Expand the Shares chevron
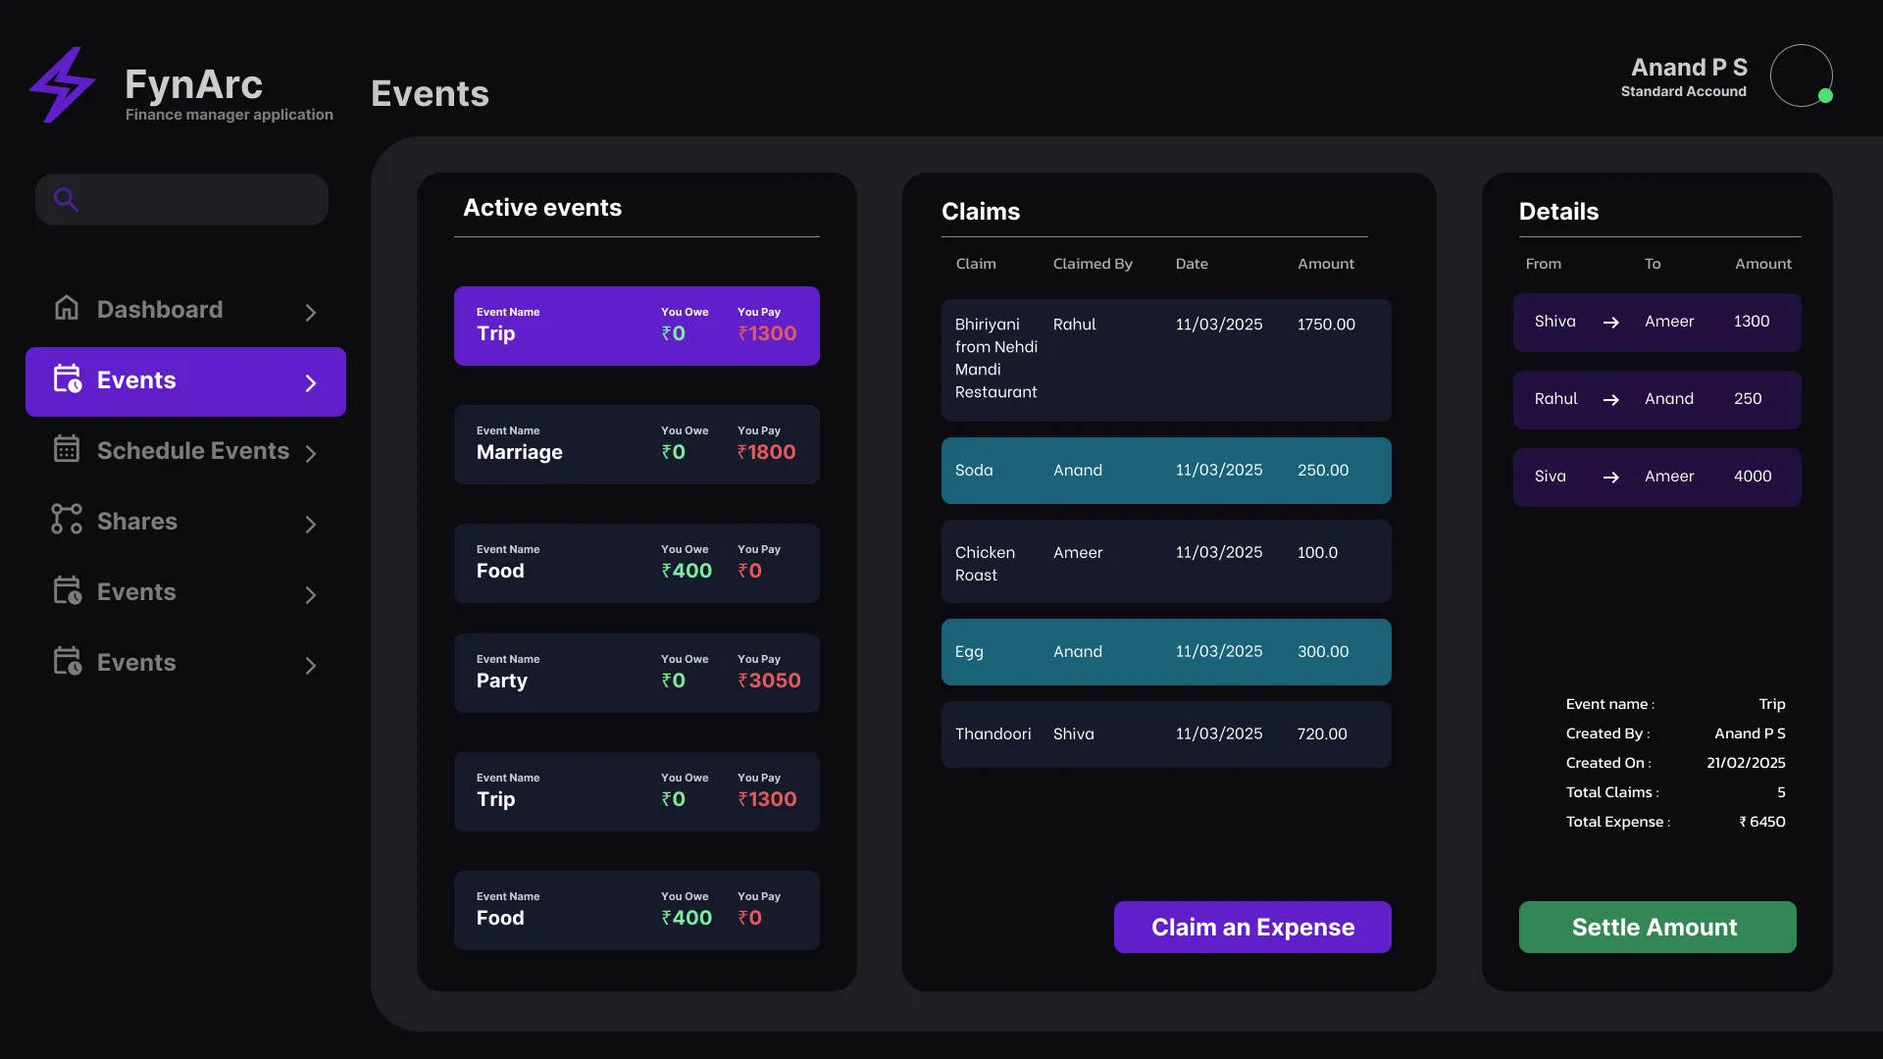The width and height of the screenshot is (1883, 1059). (x=311, y=524)
